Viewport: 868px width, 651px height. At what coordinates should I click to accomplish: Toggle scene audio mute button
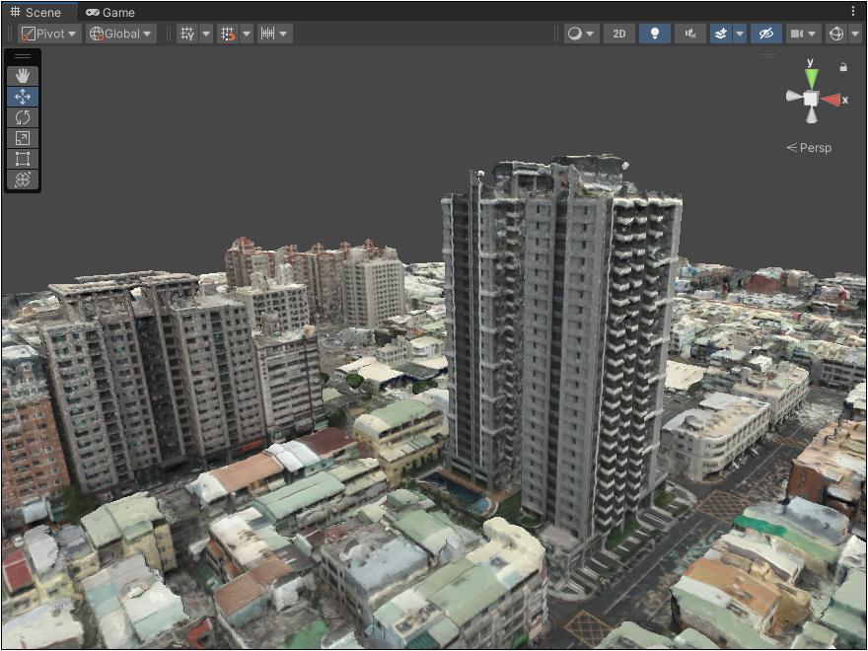coord(690,34)
